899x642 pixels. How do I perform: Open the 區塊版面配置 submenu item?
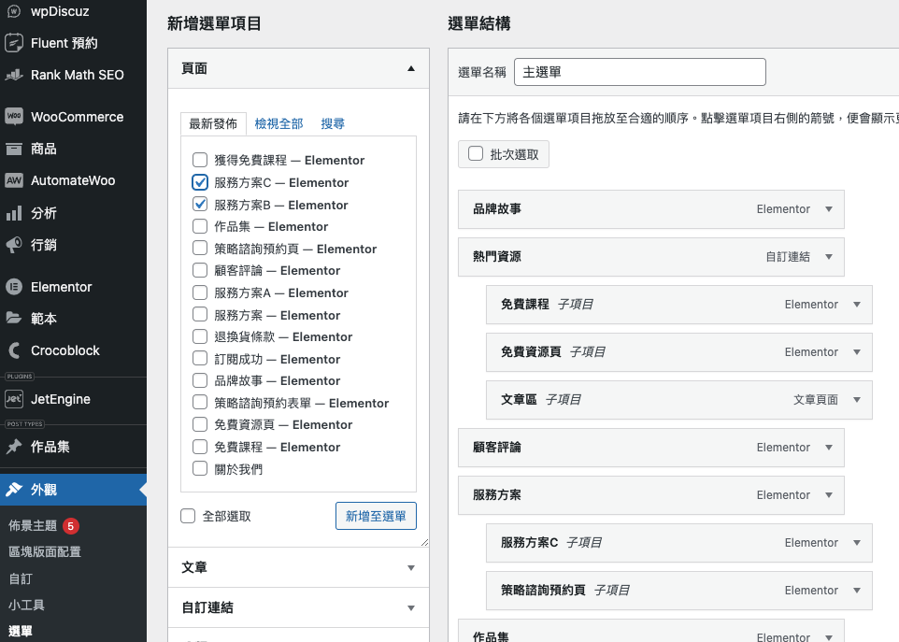(x=45, y=552)
